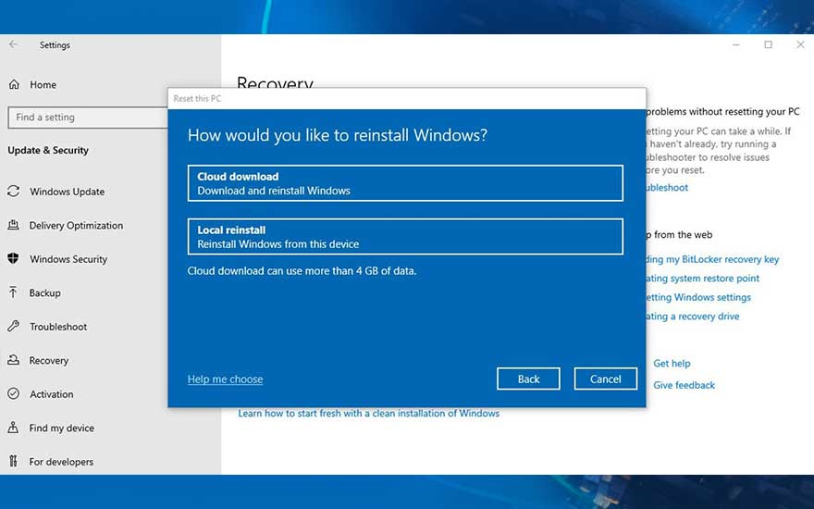Image resolution: width=814 pixels, height=509 pixels.
Task: Click the 'Settings' window title text
Action: pos(55,45)
